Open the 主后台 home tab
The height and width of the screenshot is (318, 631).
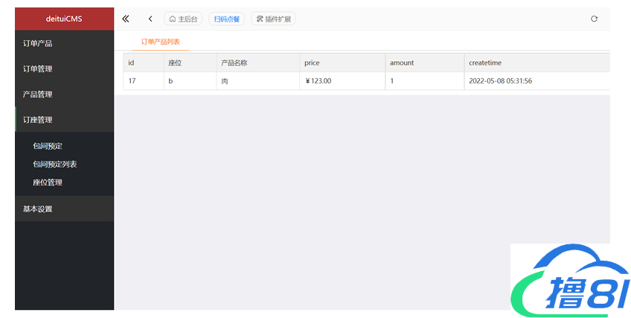coord(183,19)
